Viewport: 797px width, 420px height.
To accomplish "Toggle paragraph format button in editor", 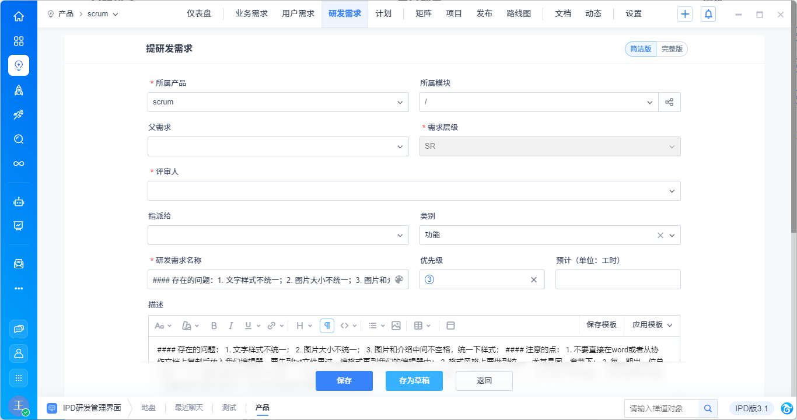I will point(327,325).
